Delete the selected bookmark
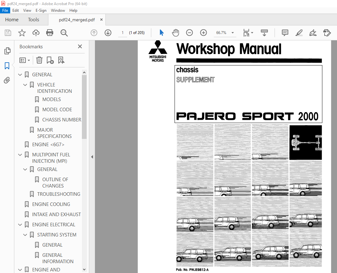 [39, 60]
